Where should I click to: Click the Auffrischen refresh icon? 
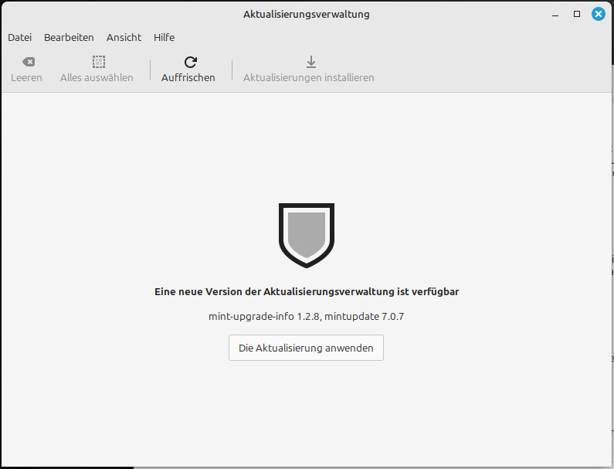point(190,62)
